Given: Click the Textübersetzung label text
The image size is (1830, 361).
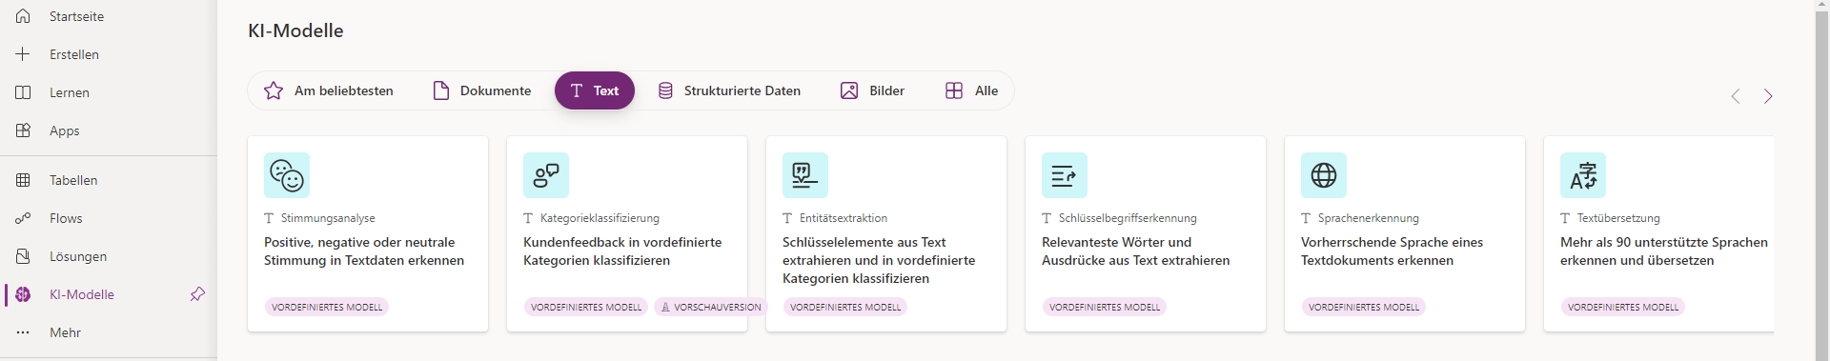Looking at the screenshot, I should point(1618,218).
